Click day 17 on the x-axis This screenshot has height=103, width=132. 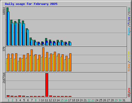tap(70, 100)
